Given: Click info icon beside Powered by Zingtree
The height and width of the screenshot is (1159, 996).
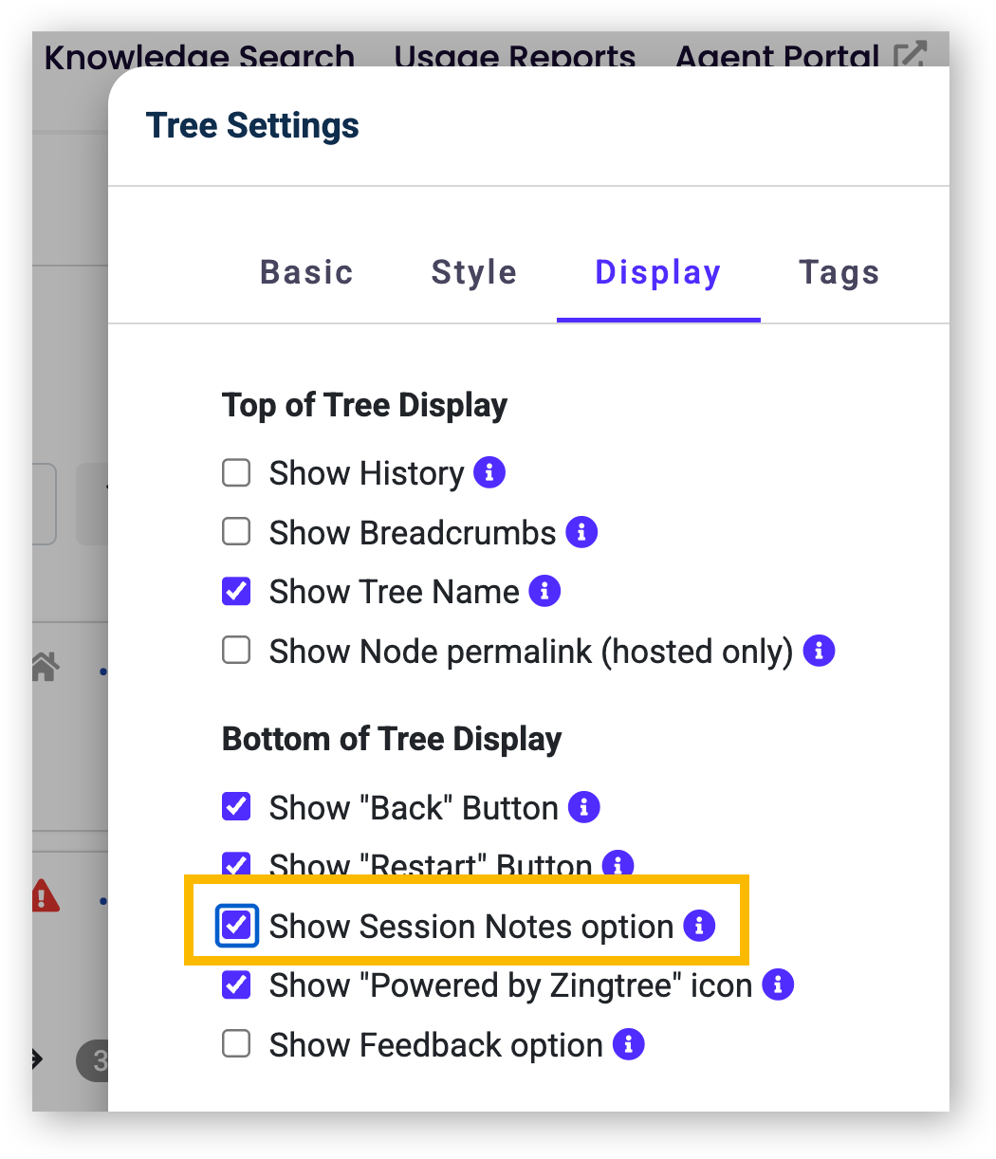Looking at the screenshot, I should coord(778,984).
